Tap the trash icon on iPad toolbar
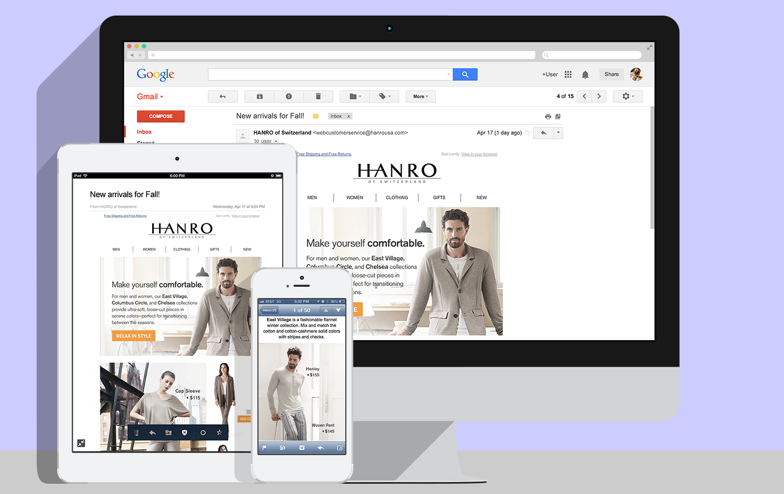Image resolution: width=784 pixels, height=494 pixels. (x=137, y=432)
